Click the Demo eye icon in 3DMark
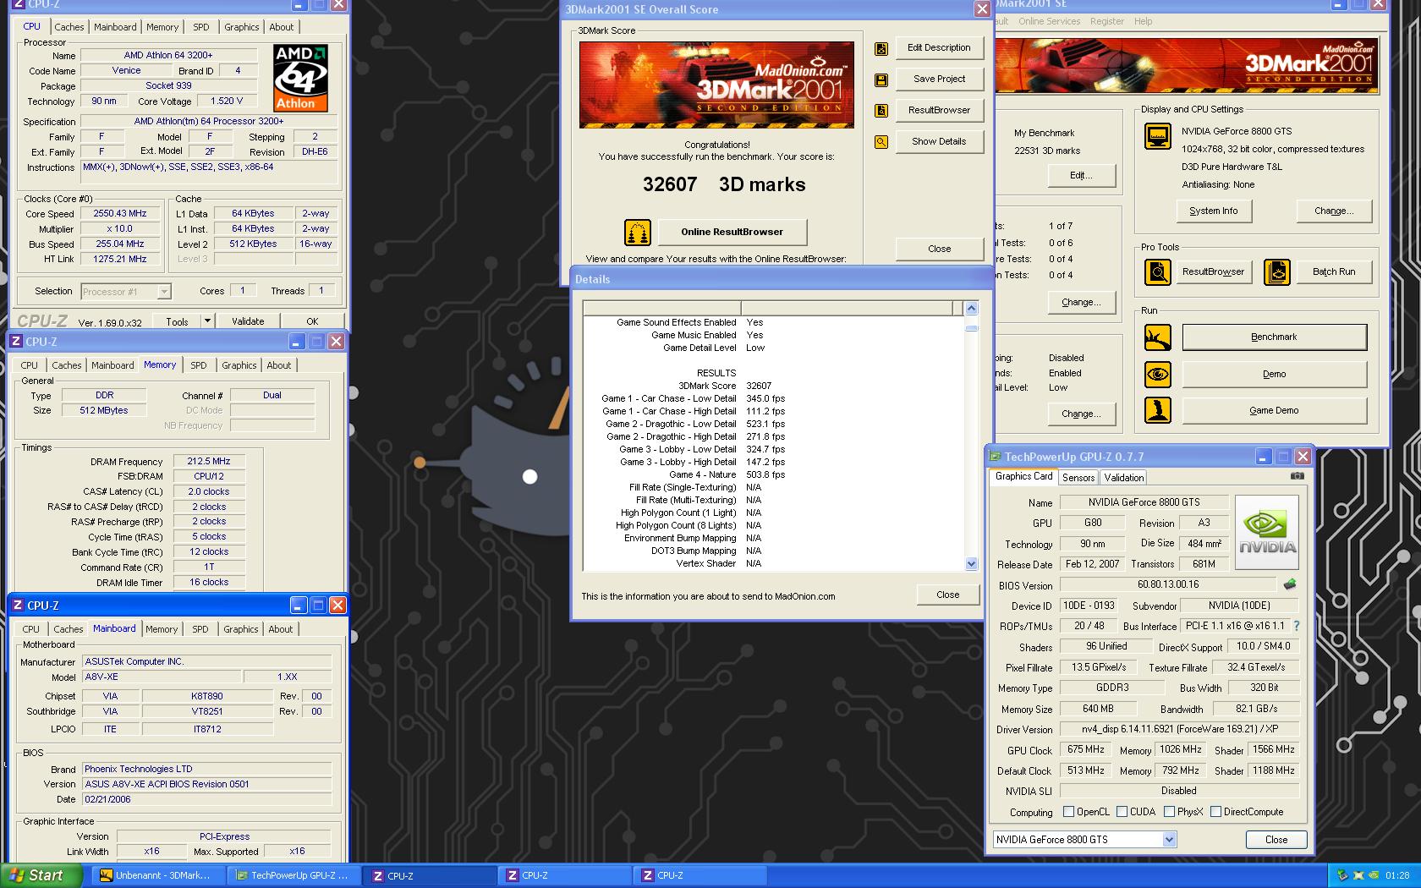Viewport: 1421px width, 888px height. pos(1158,374)
